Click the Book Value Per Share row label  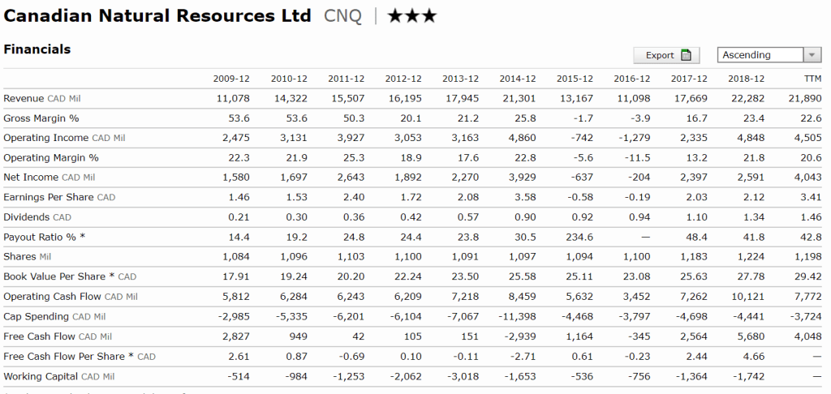[70, 276]
